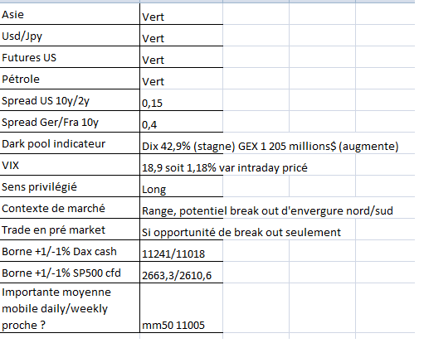Click the 18,9 soit 1,18% VIX value
The image size is (424, 343).
tap(225, 167)
